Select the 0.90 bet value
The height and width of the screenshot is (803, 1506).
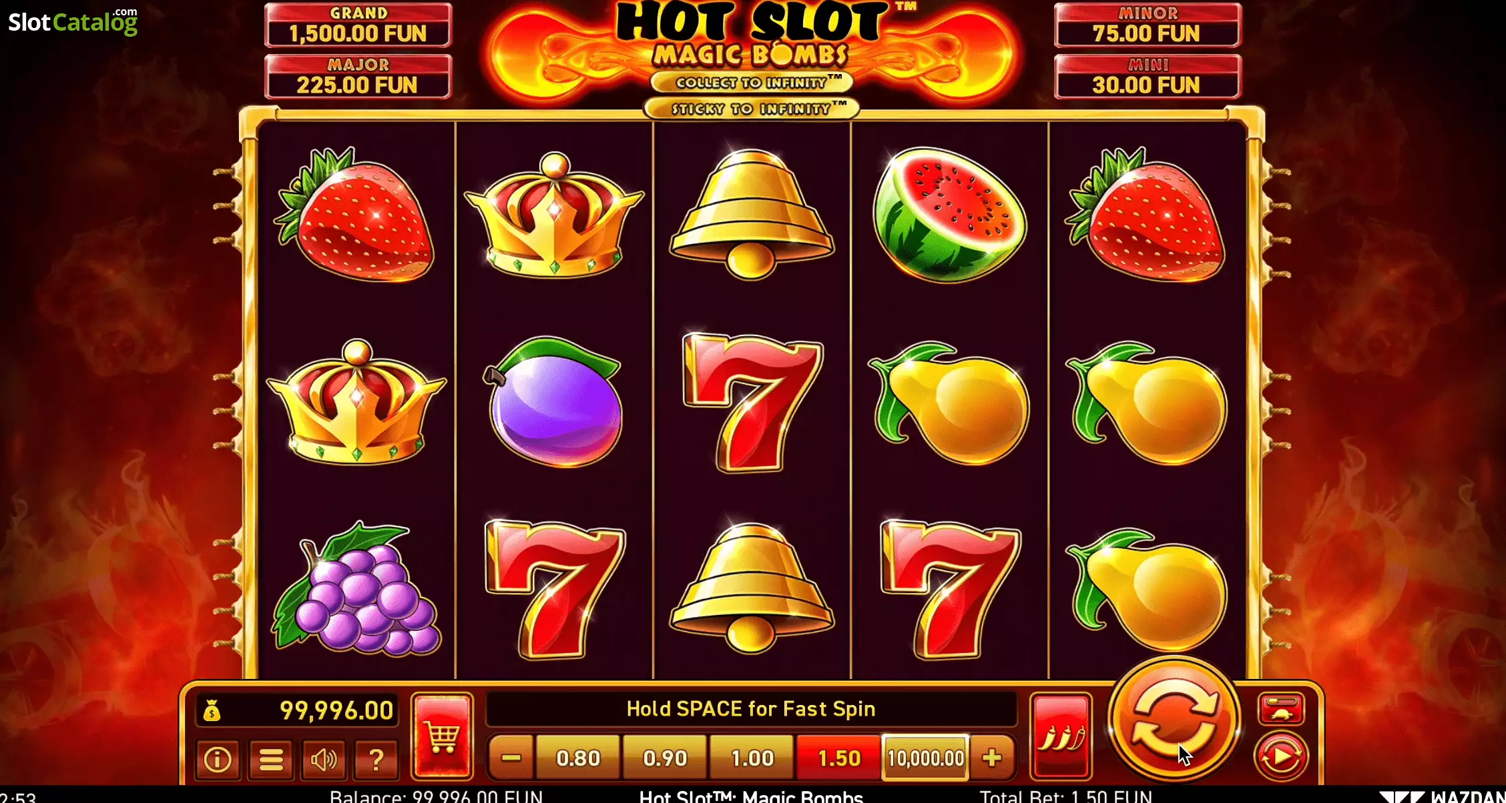click(665, 758)
